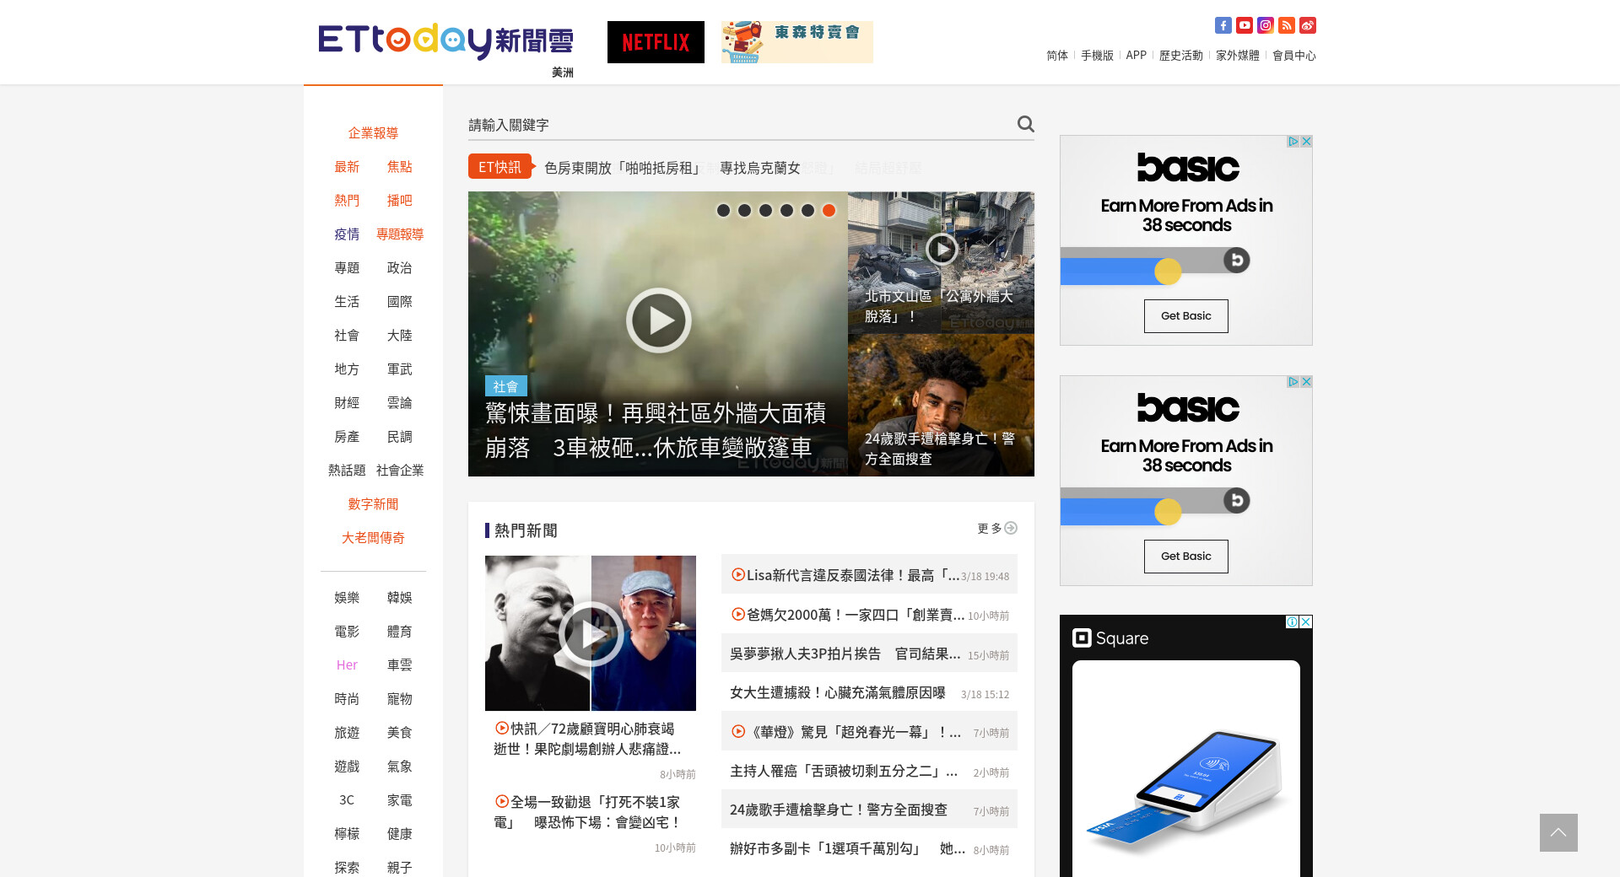Open ad info icon on Square ad
The image size is (1620, 877).
coord(1292,621)
